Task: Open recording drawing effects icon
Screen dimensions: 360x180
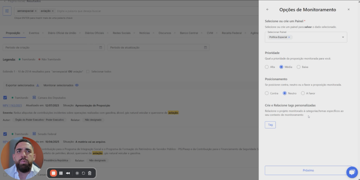Action: point(77,173)
